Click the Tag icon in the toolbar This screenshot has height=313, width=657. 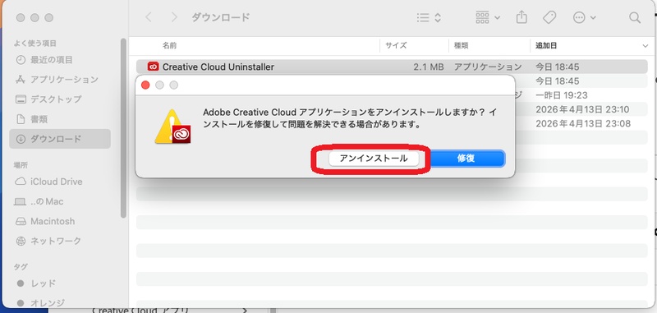[549, 17]
